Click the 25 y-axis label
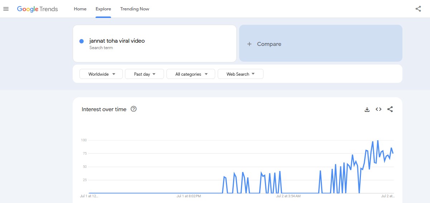 point(85,180)
